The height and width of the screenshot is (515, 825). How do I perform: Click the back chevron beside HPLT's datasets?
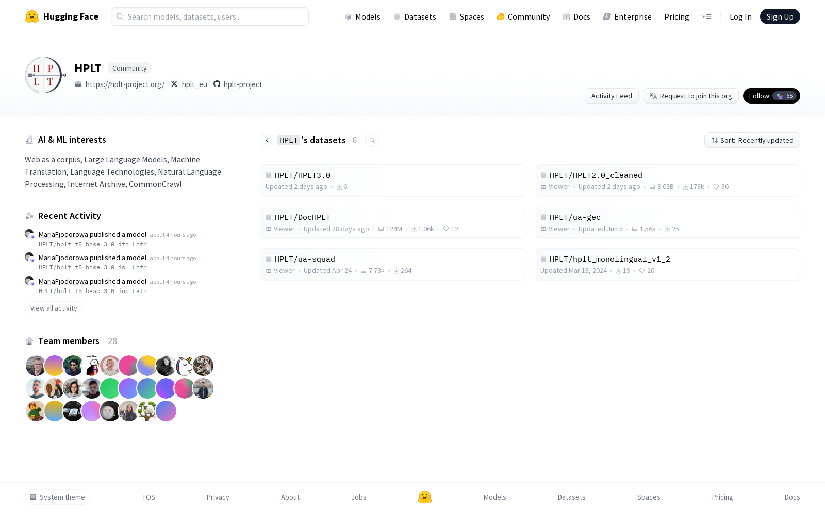[x=267, y=140]
